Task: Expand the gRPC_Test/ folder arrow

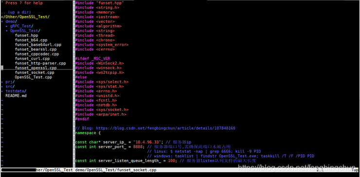Action: click(x=7, y=26)
